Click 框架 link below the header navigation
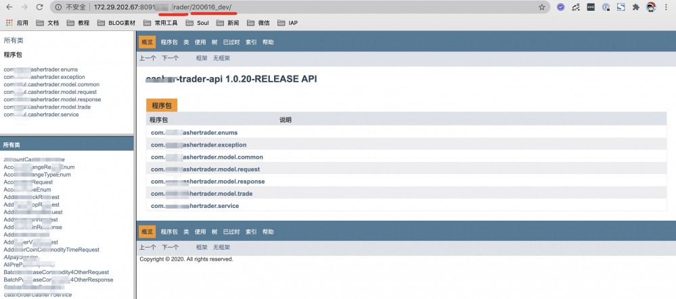676x299 pixels. [x=202, y=58]
